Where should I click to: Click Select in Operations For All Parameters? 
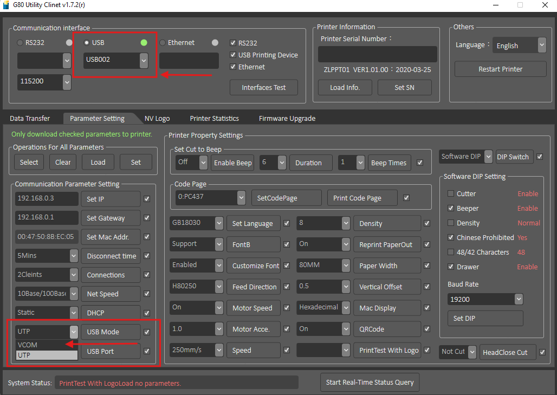pos(29,162)
